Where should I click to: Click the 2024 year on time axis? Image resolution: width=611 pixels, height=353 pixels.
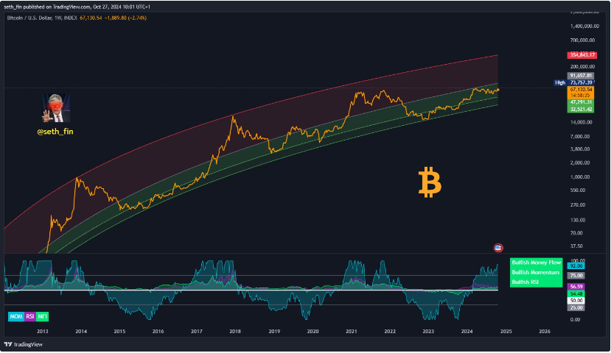(467, 331)
